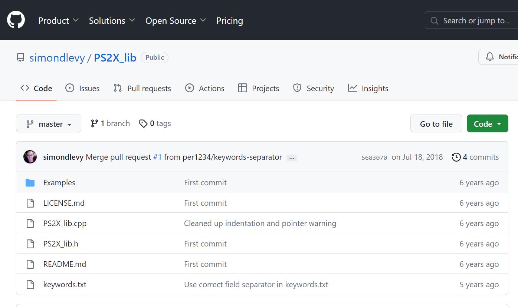
Task: Click First commit message in PS2X_lib.h row
Action: [205, 244]
